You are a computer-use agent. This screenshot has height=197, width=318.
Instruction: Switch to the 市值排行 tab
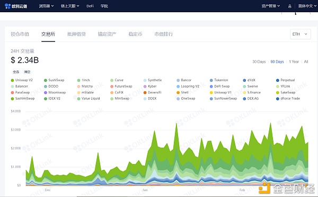pos(164,34)
